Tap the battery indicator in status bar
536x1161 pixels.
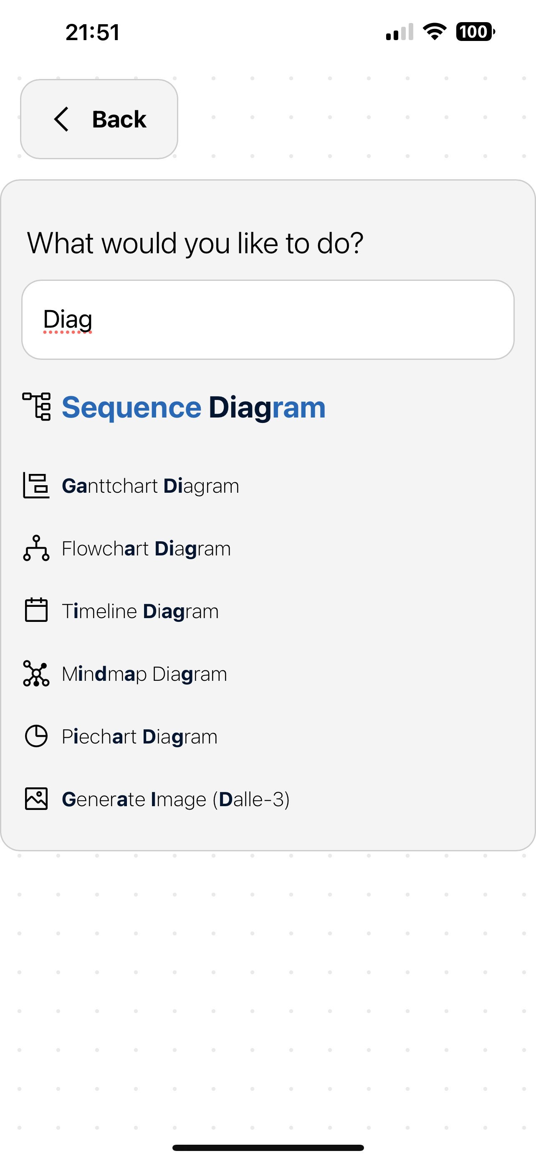pyautogui.click(x=475, y=32)
